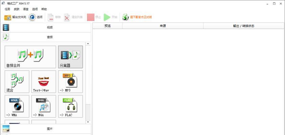
Task: Choose the -> WMA conversion option
Action: (x=17, y=106)
